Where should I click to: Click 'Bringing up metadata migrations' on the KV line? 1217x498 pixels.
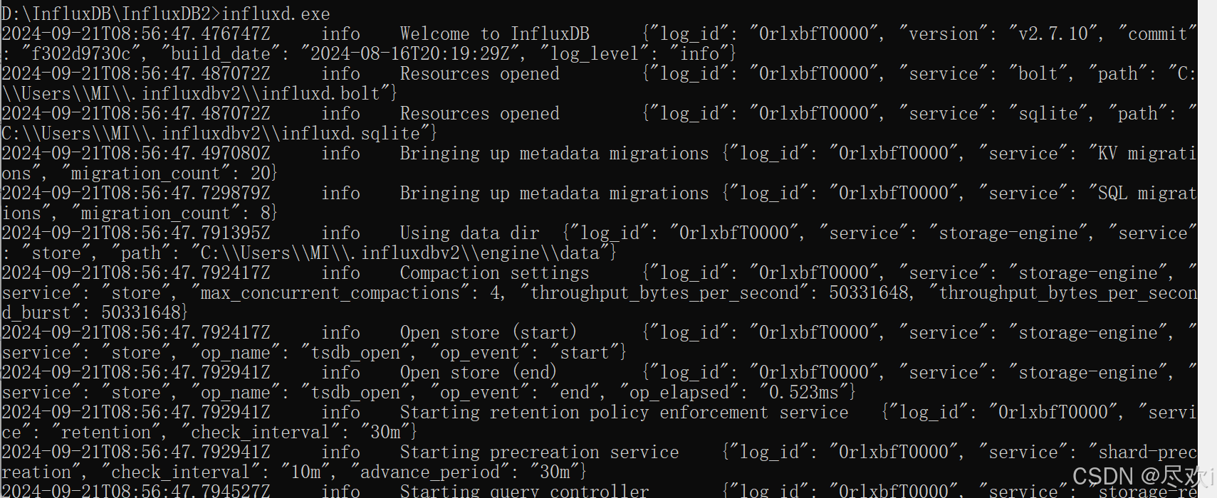[555, 153]
